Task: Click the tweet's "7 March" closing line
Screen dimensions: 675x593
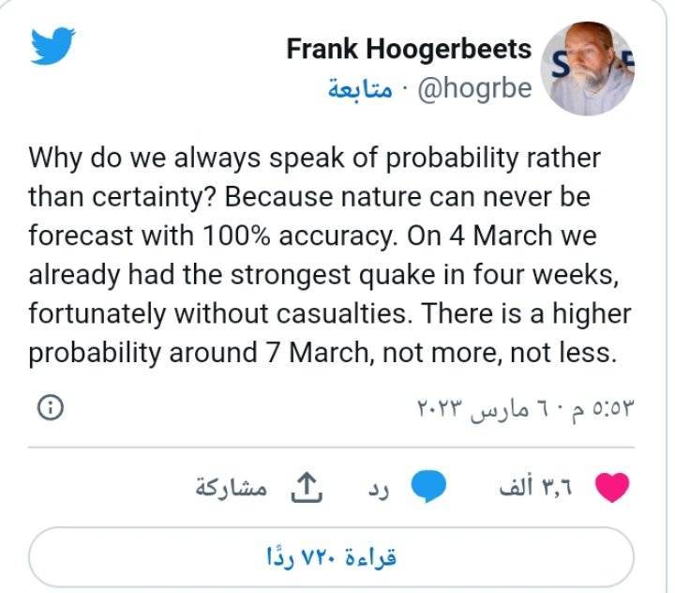Action: click(x=321, y=353)
